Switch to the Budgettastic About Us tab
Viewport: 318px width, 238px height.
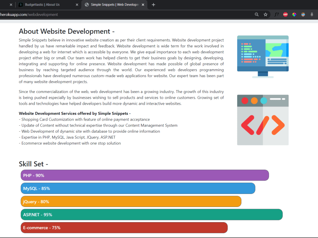pyautogui.click(x=48, y=5)
